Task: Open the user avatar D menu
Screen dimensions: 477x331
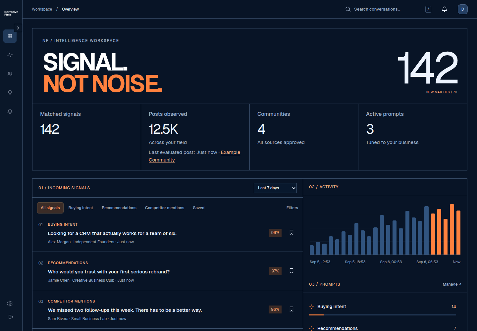Action: click(463, 9)
